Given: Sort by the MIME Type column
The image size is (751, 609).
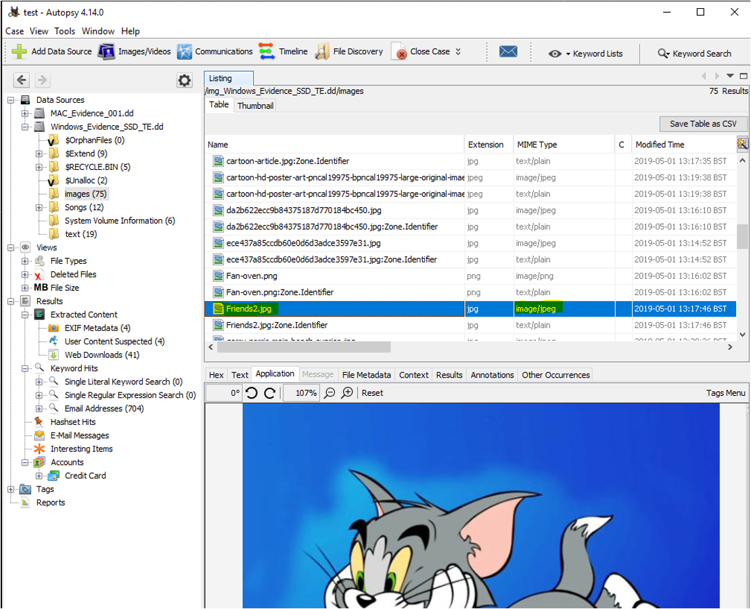Looking at the screenshot, I should 564,144.
